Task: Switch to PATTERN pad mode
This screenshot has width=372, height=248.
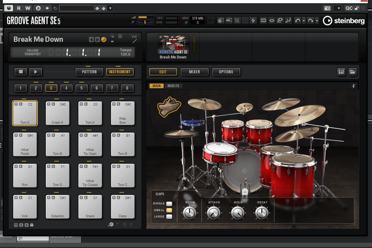Action: pos(89,72)
